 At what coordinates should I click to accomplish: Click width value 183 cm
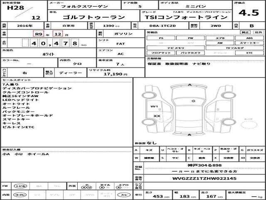tap(188, 196)
